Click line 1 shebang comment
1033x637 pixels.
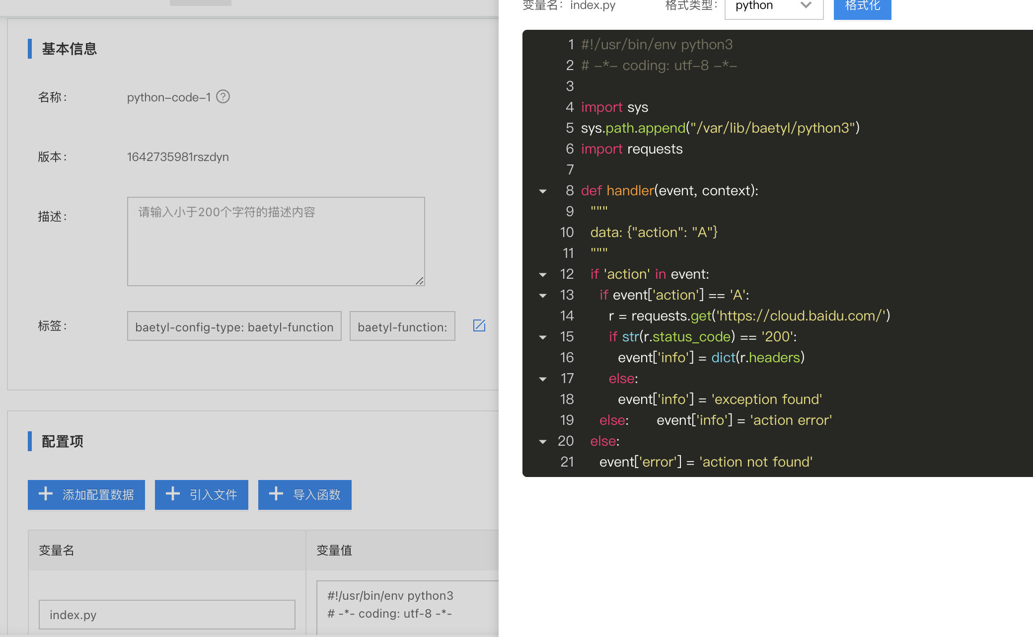pos(657,45)
